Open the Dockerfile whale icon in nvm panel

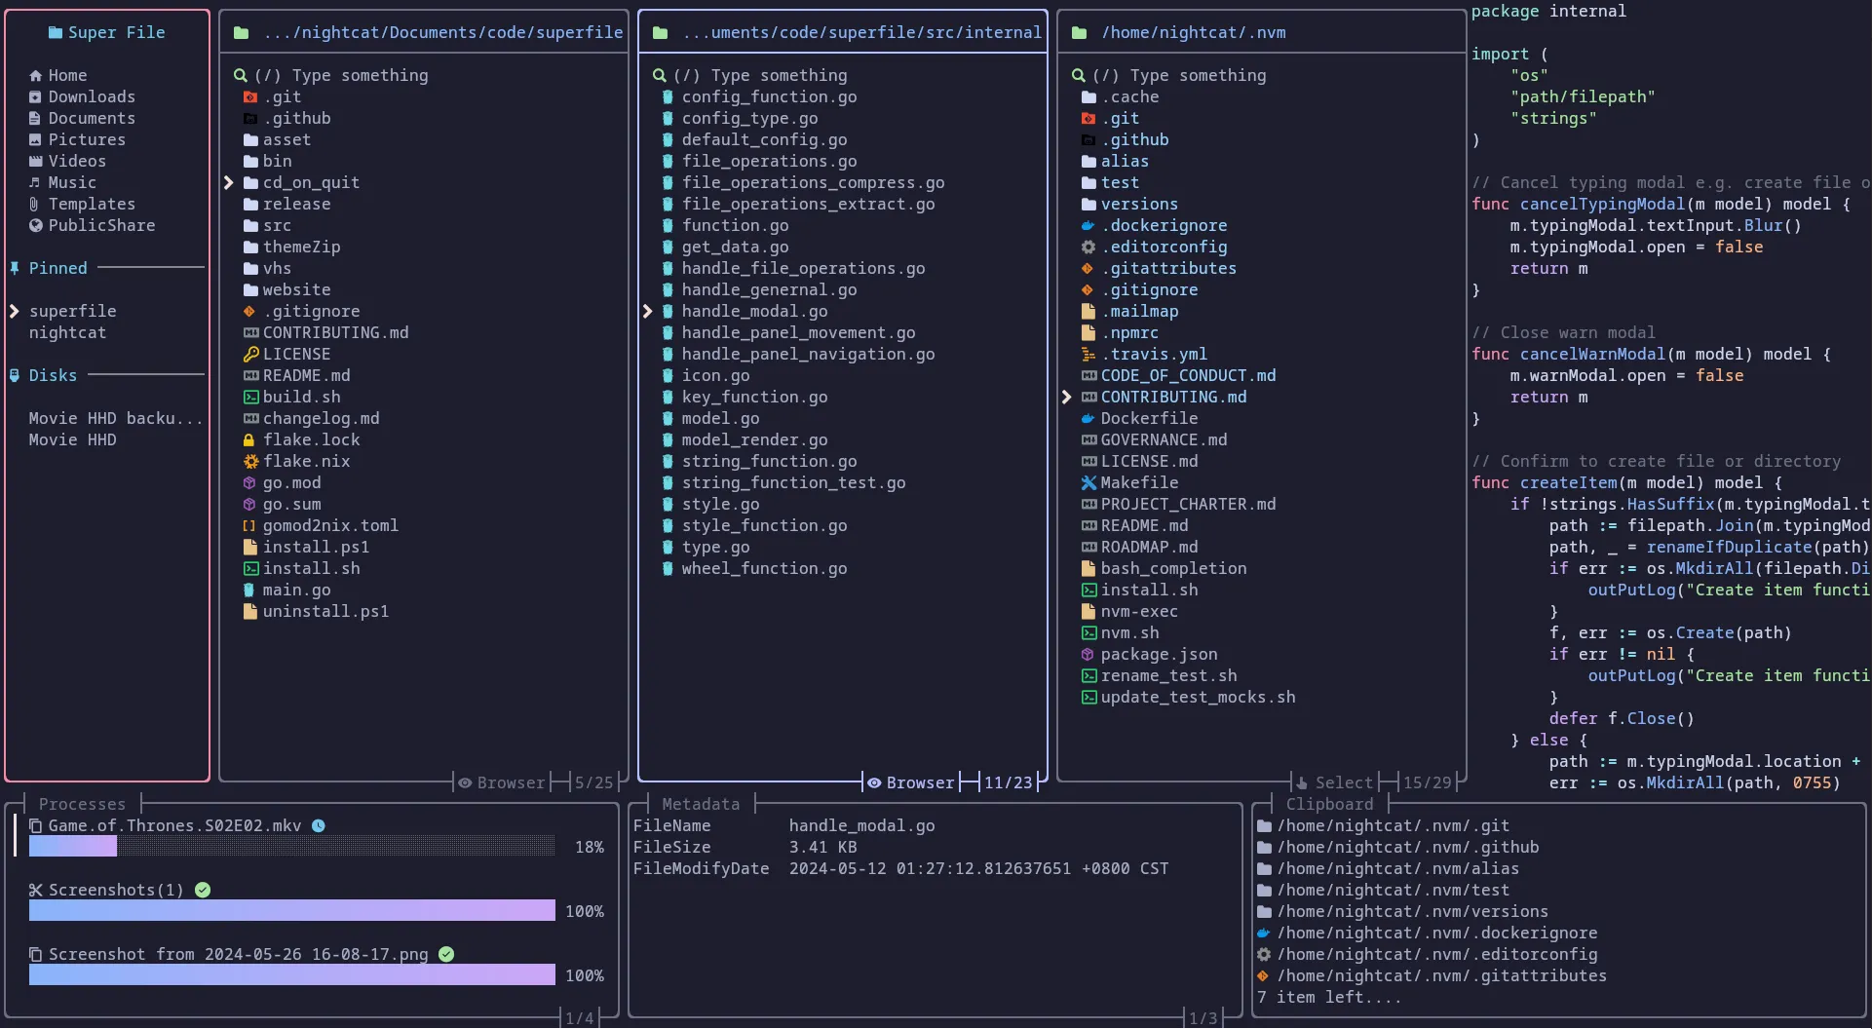[x=1089, y=418]
